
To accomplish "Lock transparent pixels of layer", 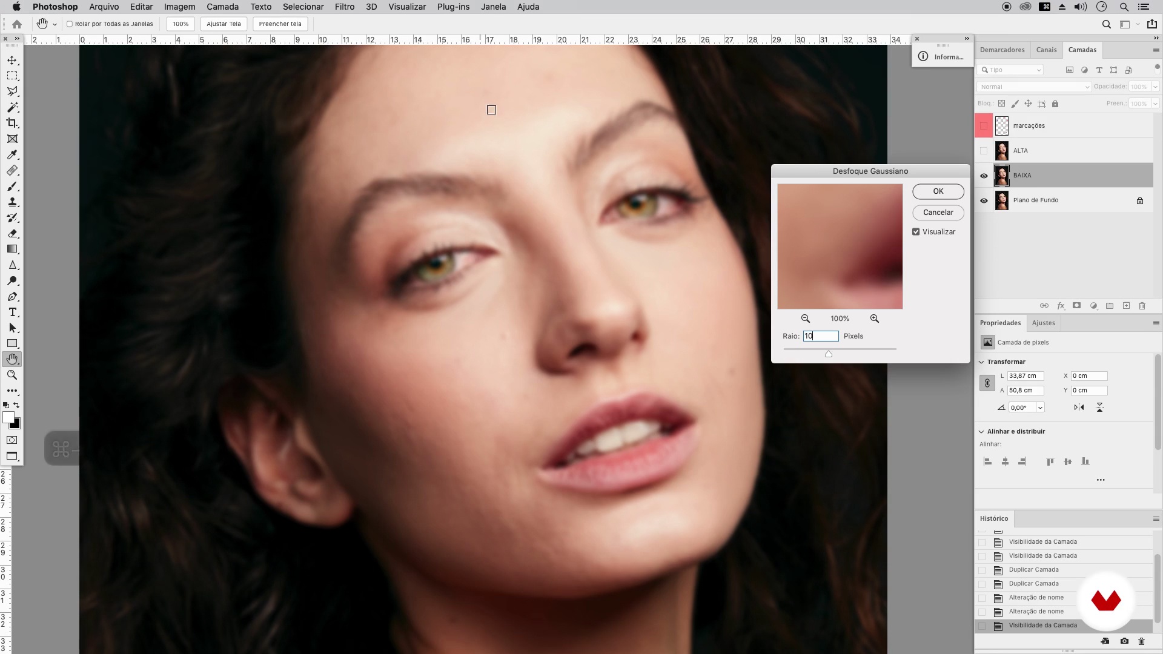I will coord(1002,104).
